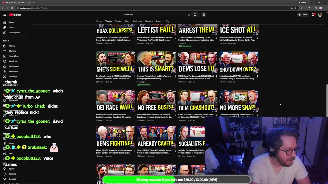The image size is (328, 184).
Task: Open SHUTDOWN OVER video thumbnail
Action: (x=239, y=62)
